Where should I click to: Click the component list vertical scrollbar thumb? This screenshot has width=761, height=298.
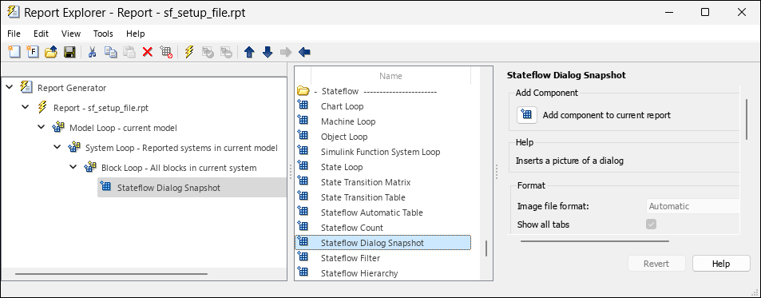(x=486, y=248)
